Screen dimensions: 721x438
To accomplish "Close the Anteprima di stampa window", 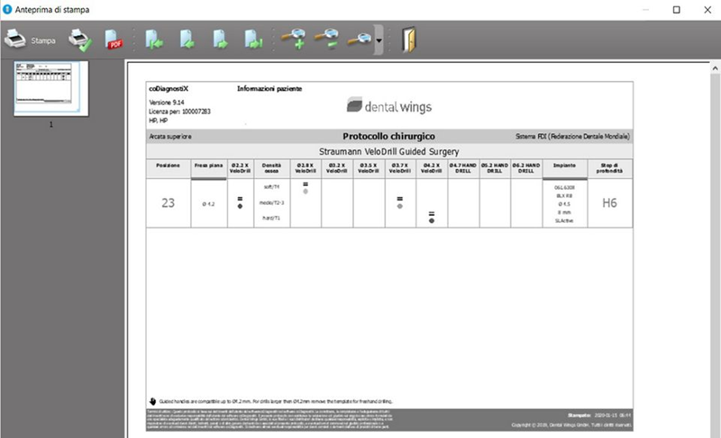I will tap(706, 10).
